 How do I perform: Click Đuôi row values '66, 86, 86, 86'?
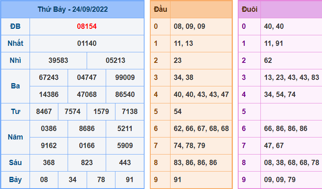pyautogui.click(x=286, y=129)
